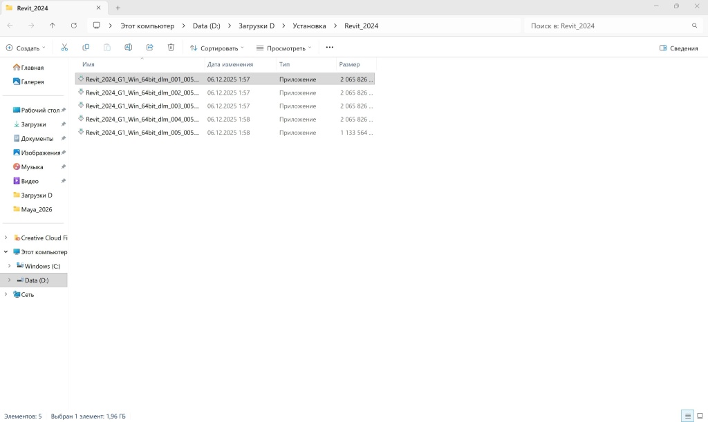Select file Revit_2024_G1_Win_64bit_dlm_002_005
The width and height of the screenshot is (708, 422).
225,93
